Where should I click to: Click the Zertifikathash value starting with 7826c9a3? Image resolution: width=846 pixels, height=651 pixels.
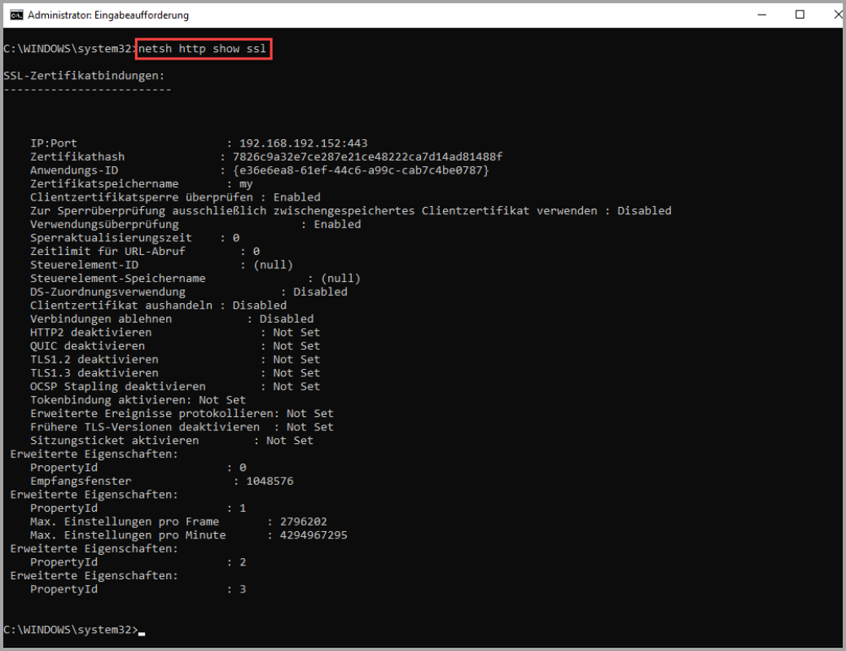pos(367,156)
